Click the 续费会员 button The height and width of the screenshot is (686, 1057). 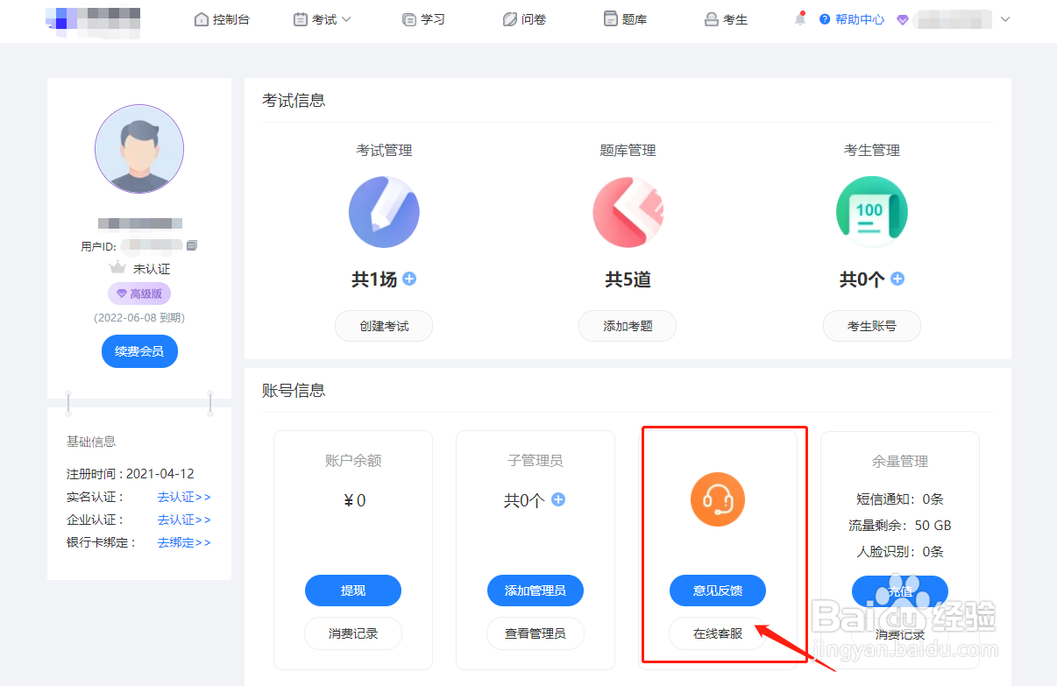pos(139,351)
